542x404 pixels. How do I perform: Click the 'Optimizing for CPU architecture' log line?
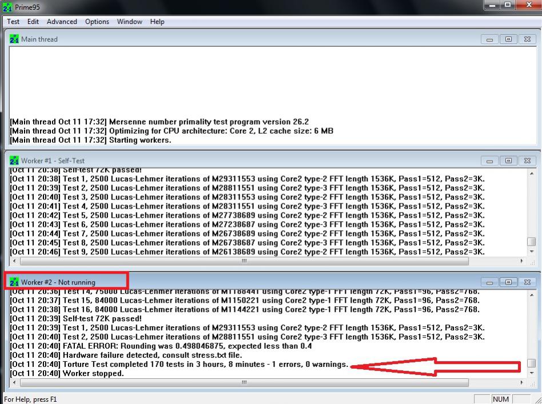(x=172, y=131)
